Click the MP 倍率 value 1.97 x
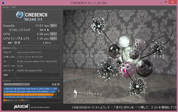Image resolution: width=178 pixels, height=112 pixels. click(x=47, y=43)
